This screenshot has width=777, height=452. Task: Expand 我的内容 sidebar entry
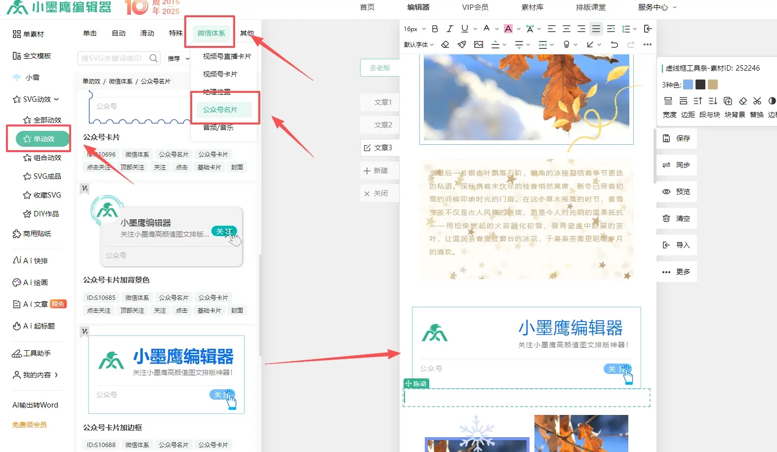[x=36, y=375]
